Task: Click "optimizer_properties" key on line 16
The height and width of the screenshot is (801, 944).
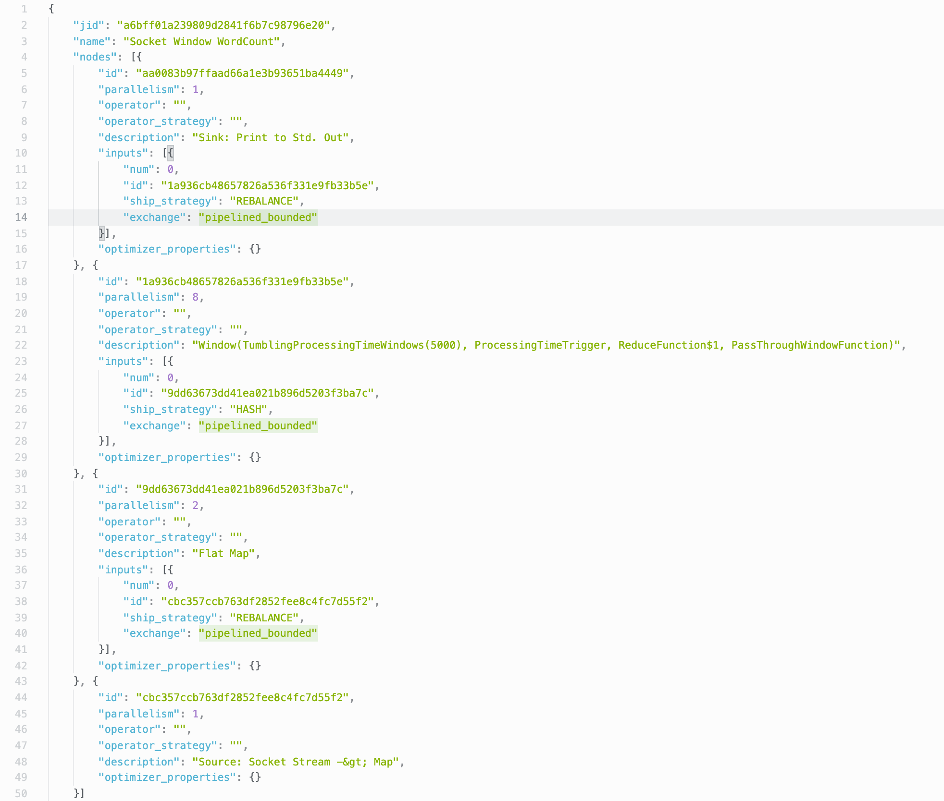Action: (x=167, y=249)
